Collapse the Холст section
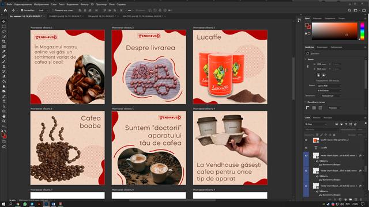 click(306, 59)
